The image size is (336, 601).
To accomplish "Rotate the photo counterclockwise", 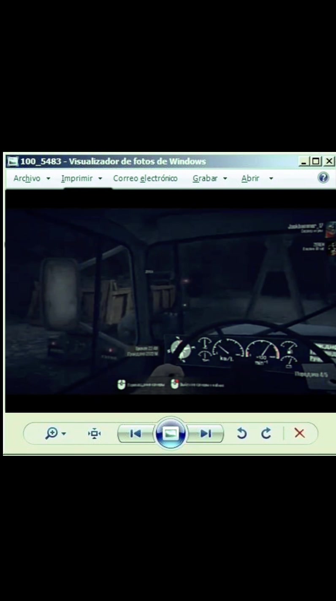I will (241, 433).
